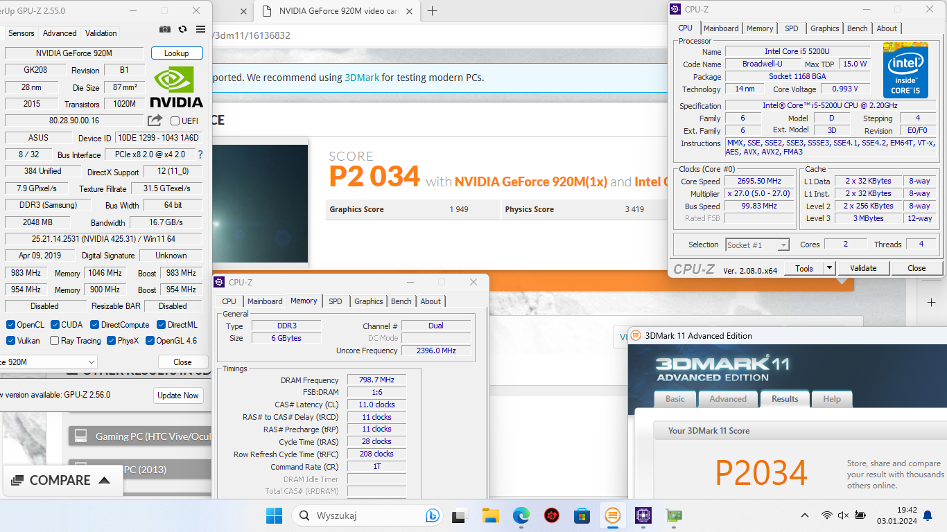Open File Explorer from the taskbar
Image resolution: width=947 pixels, height=532 pixels.
pos(490,515)
